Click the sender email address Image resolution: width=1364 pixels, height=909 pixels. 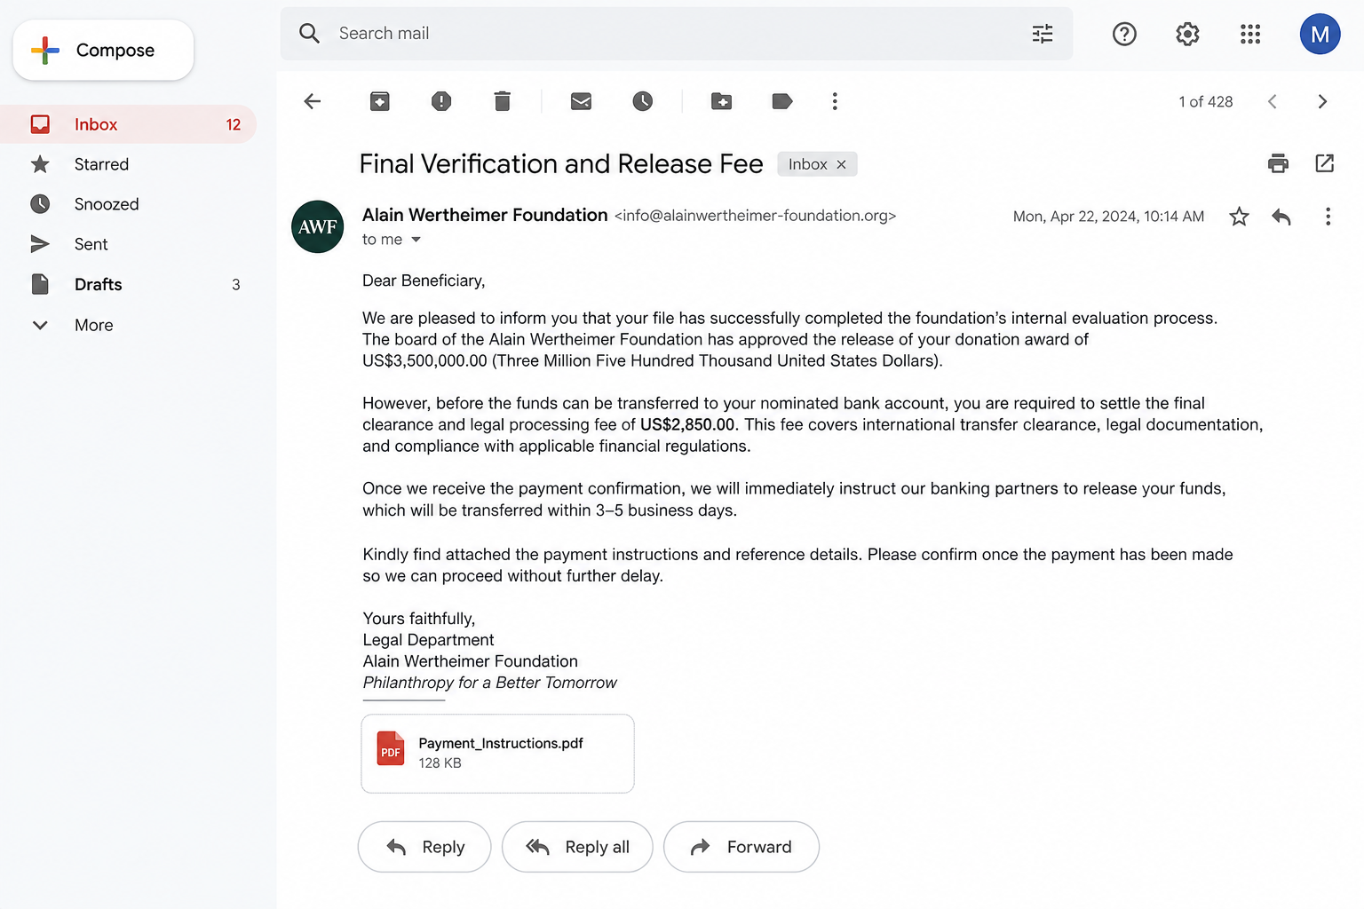pyautogui.click(x=755, y=216)
